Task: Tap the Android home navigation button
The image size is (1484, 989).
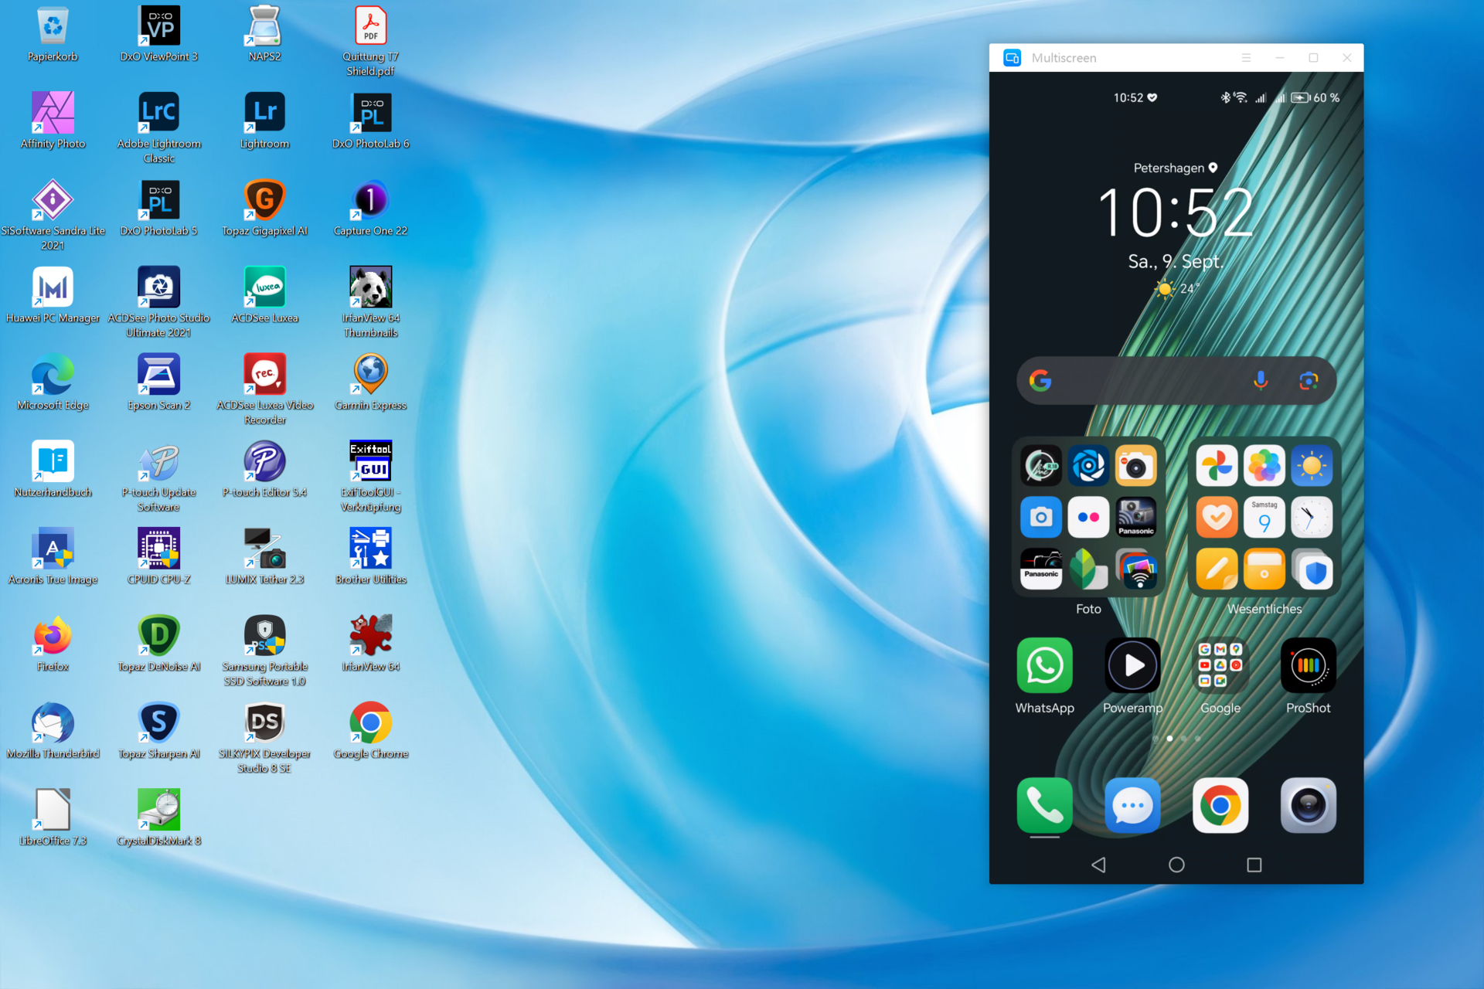Action: click(1176, 865)
